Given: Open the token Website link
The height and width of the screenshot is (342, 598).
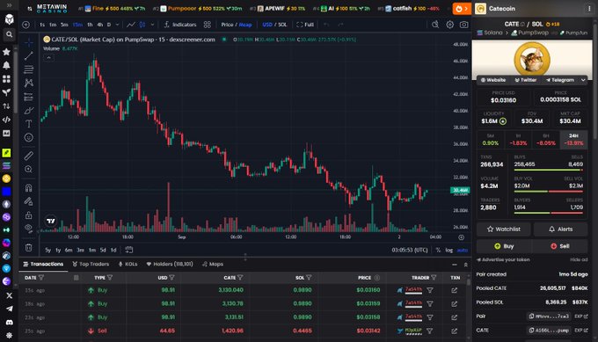Looking at the screenshot, I should tap(493, 80).
